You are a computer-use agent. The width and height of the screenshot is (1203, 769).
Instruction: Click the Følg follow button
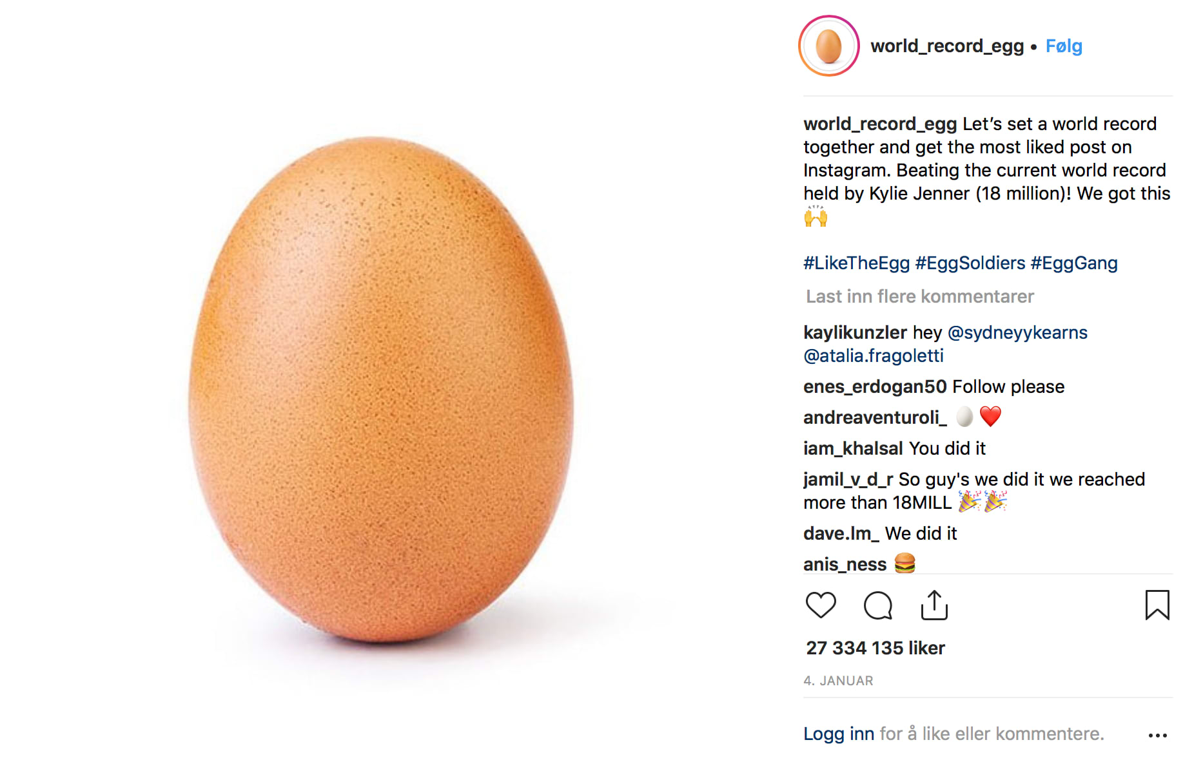coord(1064,46)
